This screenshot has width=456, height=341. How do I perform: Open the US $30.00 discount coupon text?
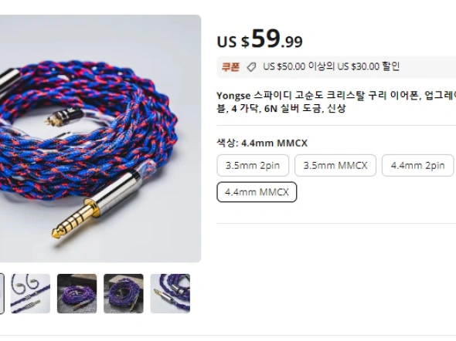click(x=332, y=66)
